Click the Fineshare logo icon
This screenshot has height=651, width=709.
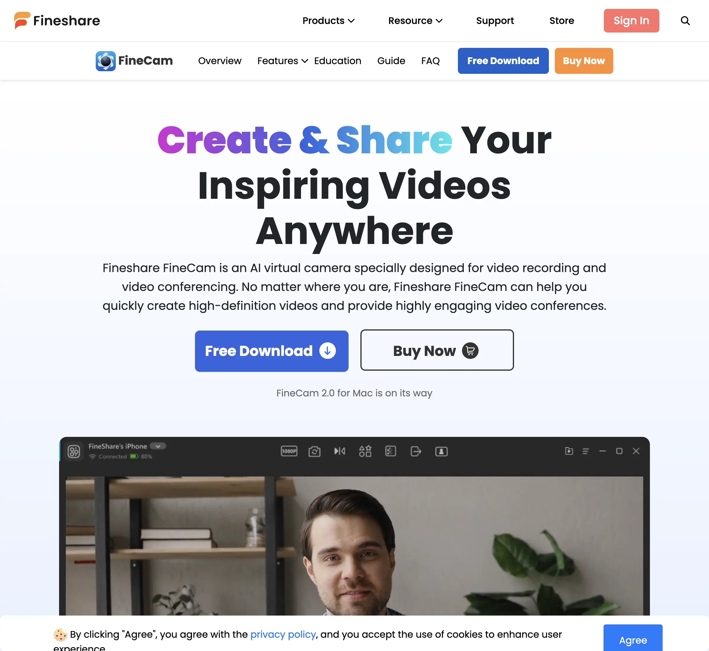pos(22,20)
